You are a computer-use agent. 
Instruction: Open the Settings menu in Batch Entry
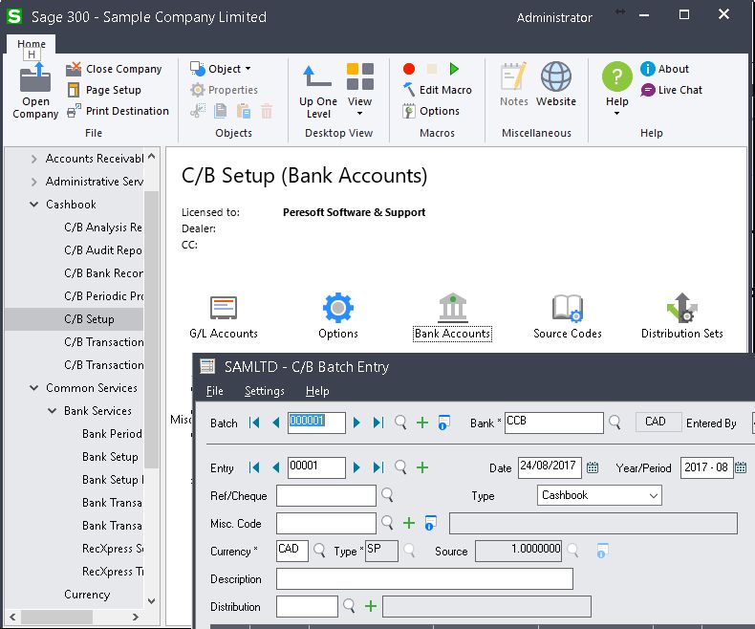coord(265,391)
